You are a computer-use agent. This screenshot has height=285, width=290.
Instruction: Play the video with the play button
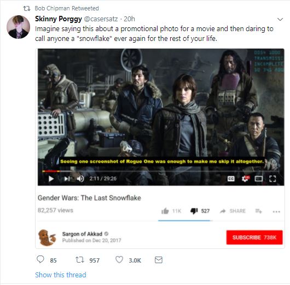pyautogui.click(x=51, y=179)
